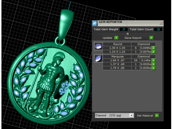The height and width of the screenshot is (129, 173).
Task: Click the Total Gem Weight label
Action: (x=106, y=29)
